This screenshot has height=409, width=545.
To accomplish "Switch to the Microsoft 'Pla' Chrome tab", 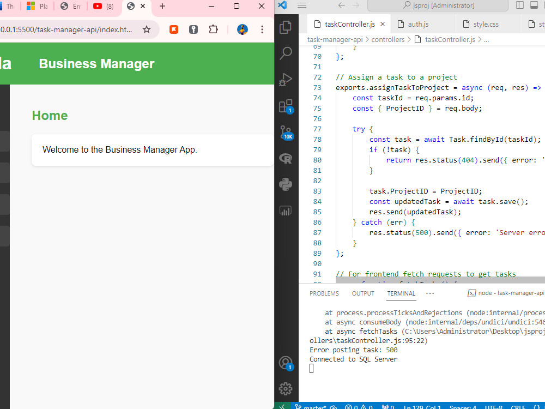I will 38,6.
